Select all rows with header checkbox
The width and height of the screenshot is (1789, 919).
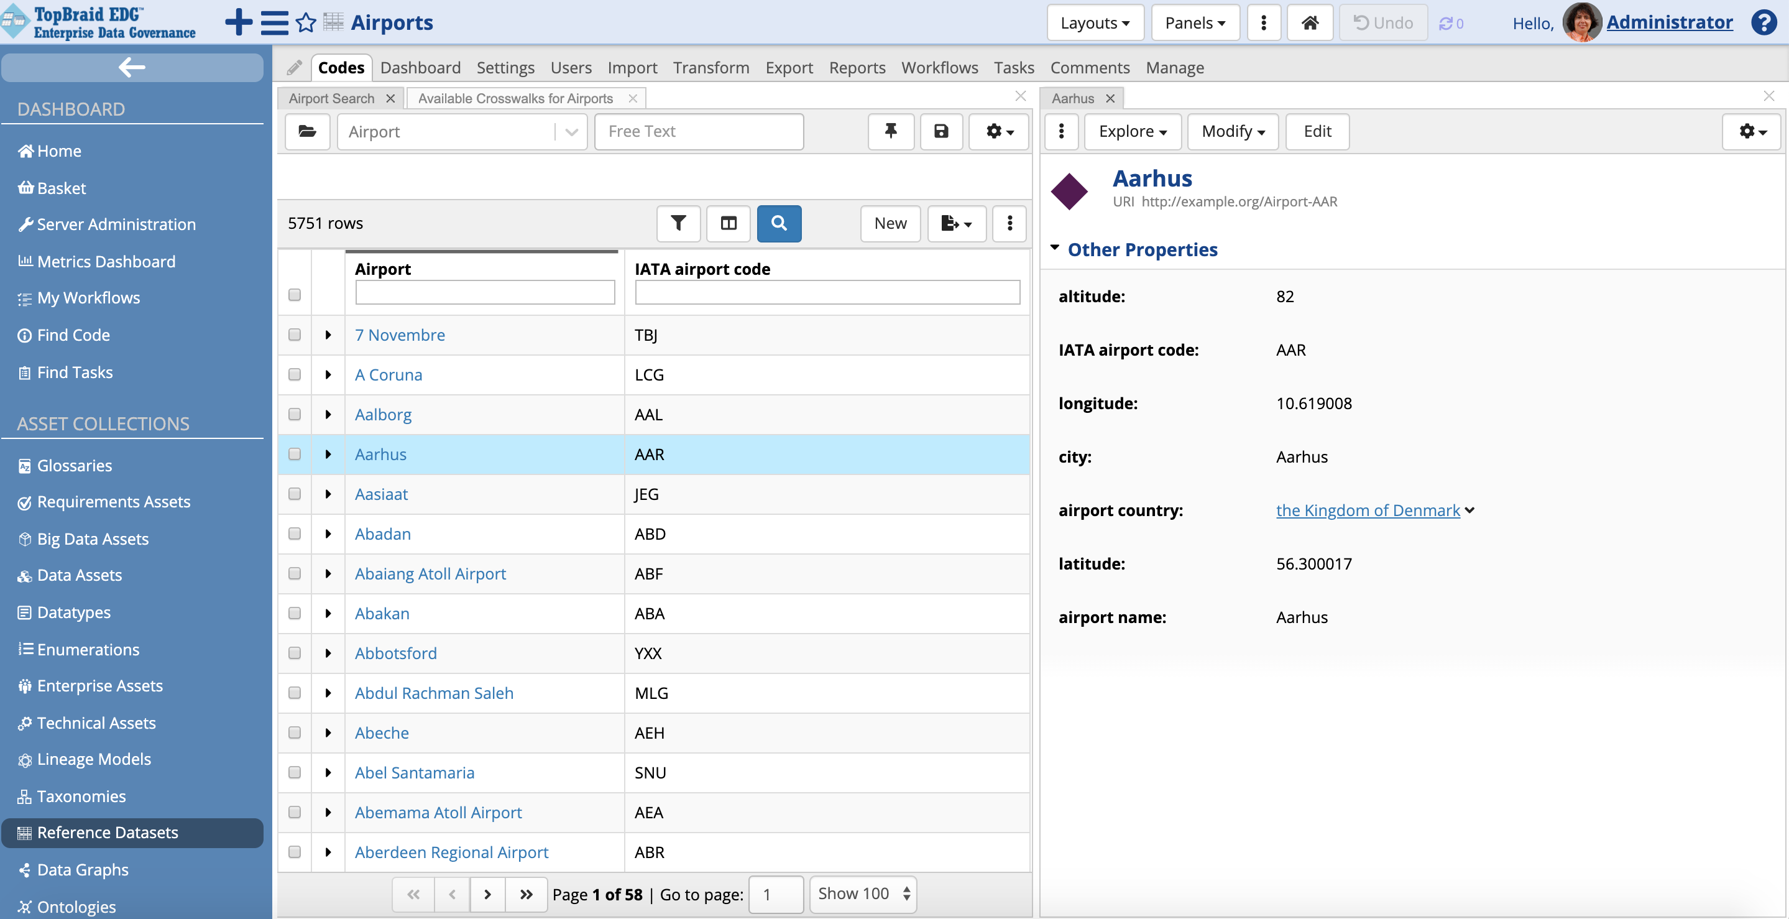point(294,295)
